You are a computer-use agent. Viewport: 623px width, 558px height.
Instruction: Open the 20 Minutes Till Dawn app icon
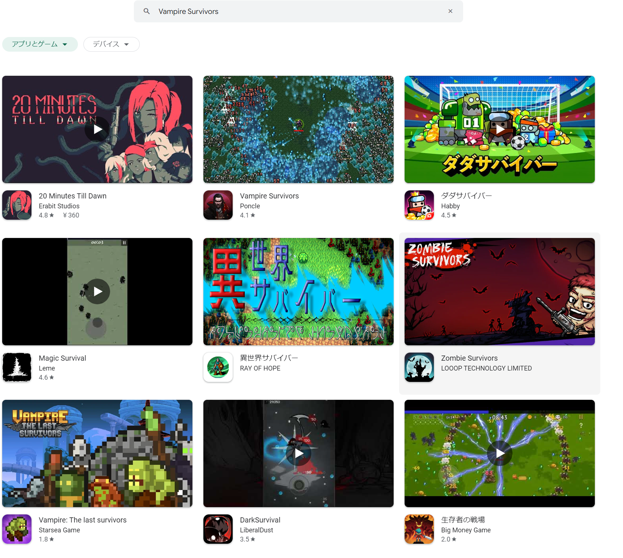[x=17, y=205]
